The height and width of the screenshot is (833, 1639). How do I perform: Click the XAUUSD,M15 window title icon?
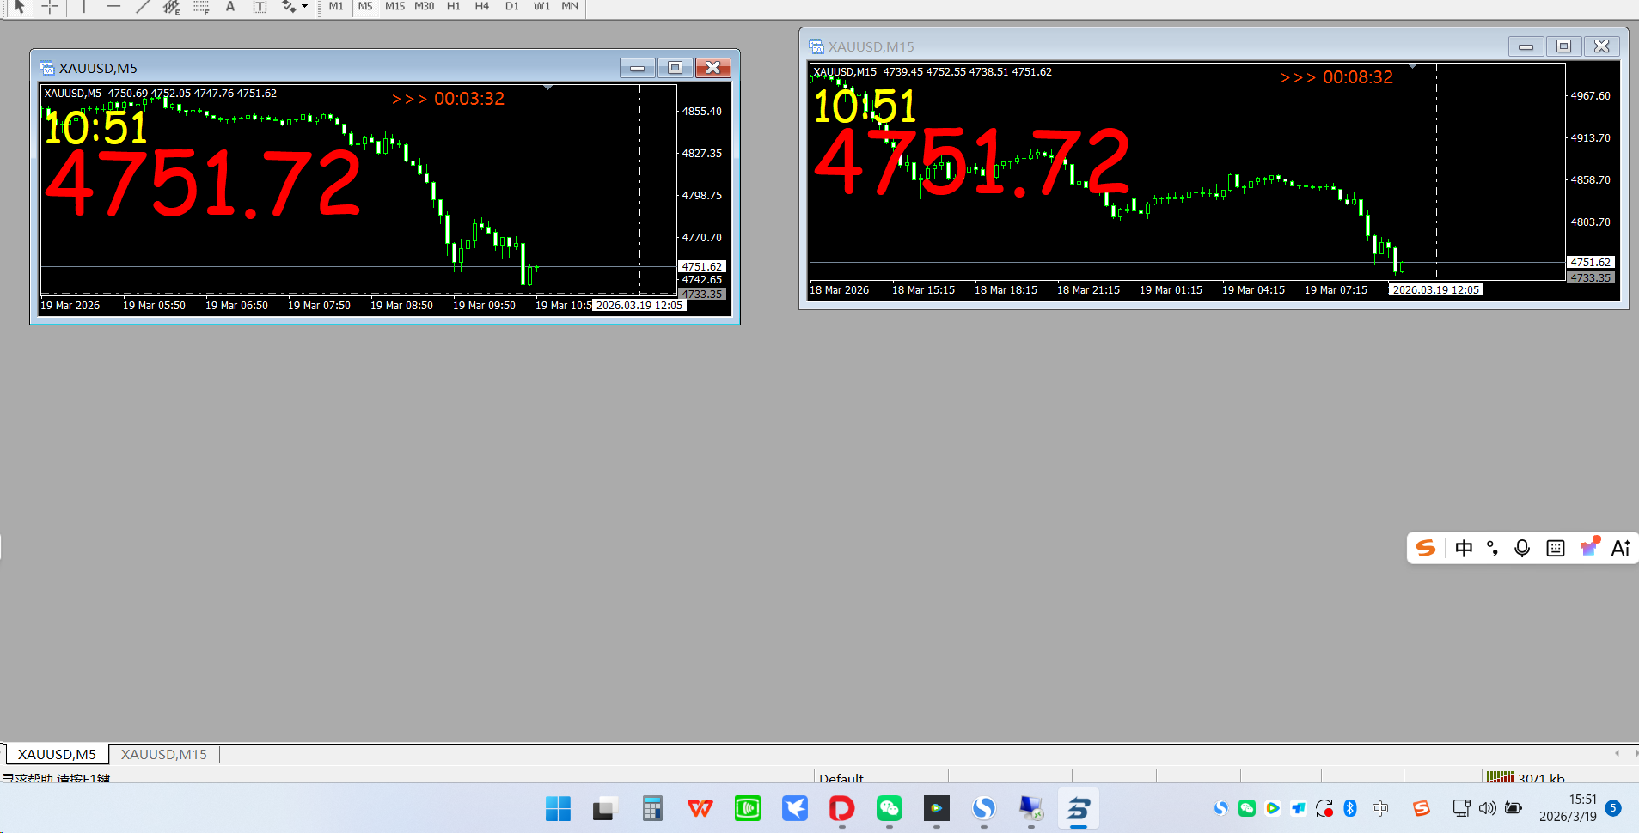(816, 46)
